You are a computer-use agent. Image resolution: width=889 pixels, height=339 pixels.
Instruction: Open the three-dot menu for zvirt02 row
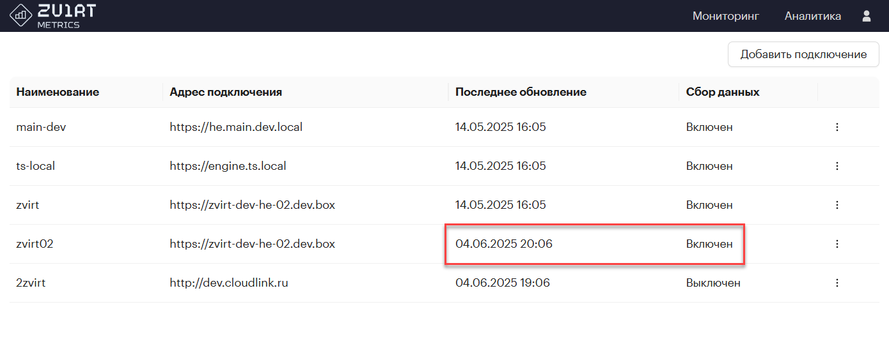[837, 244]
